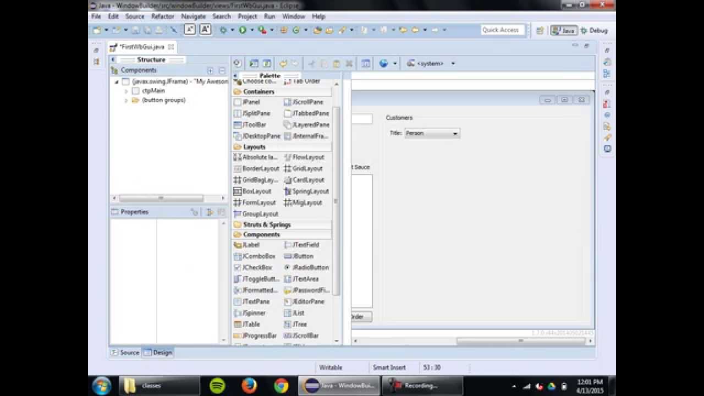Click Test/Preview GUI globe icon
Image resolution: width=704 pixels, height=396 pixels.
click(x=384, y=64)
